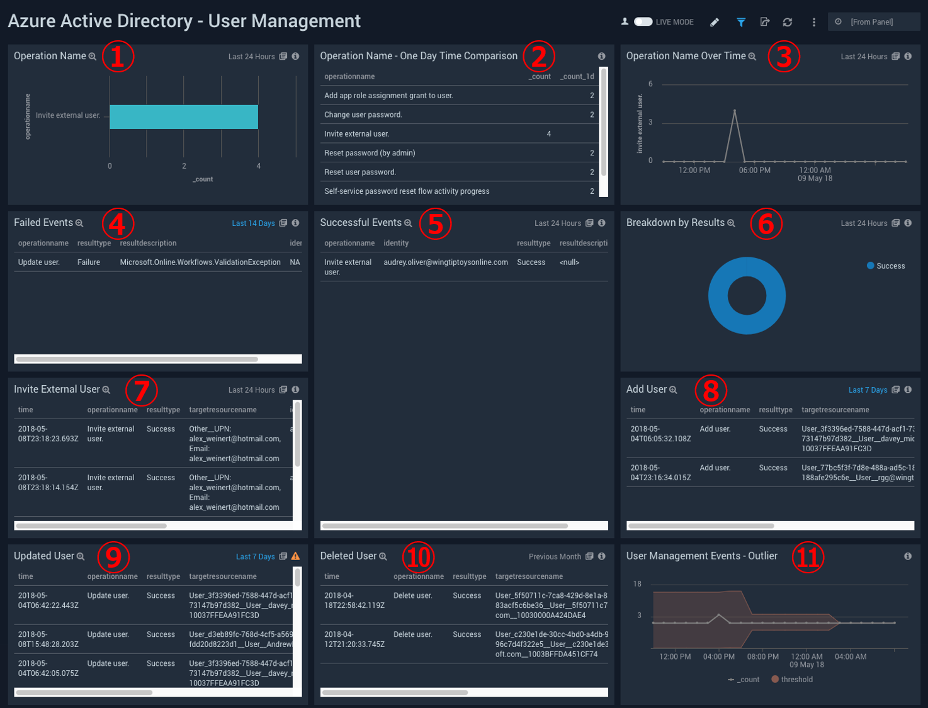The height and width of the screenshot is (708, 928).
Task: Toggle the Live Mode switch
Action: tap(643, 21)
